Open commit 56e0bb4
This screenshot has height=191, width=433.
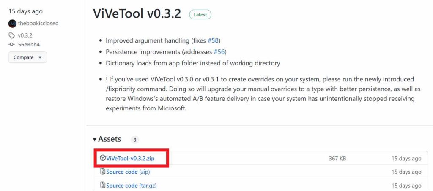[29, 44]
